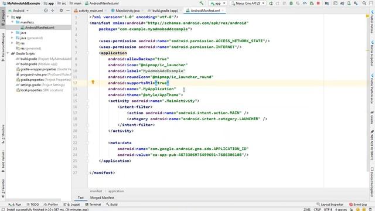
Task: Open Project panel settings gear
Action: coord(61,11)
